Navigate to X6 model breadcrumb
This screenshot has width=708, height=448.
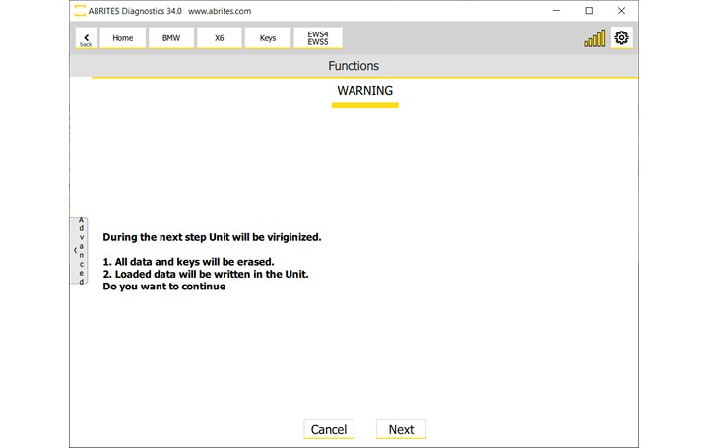(220, 38)
